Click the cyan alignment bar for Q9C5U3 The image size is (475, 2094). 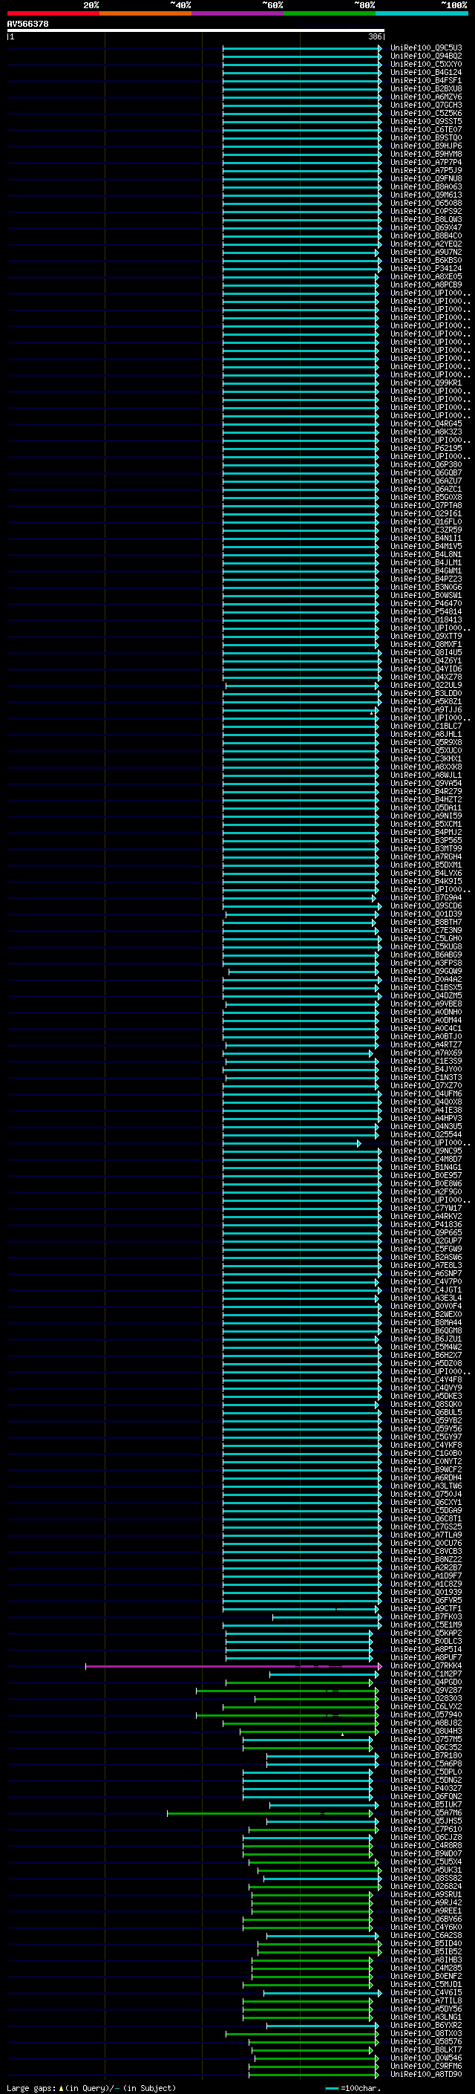pyautogui.click(x=302, y=48)
